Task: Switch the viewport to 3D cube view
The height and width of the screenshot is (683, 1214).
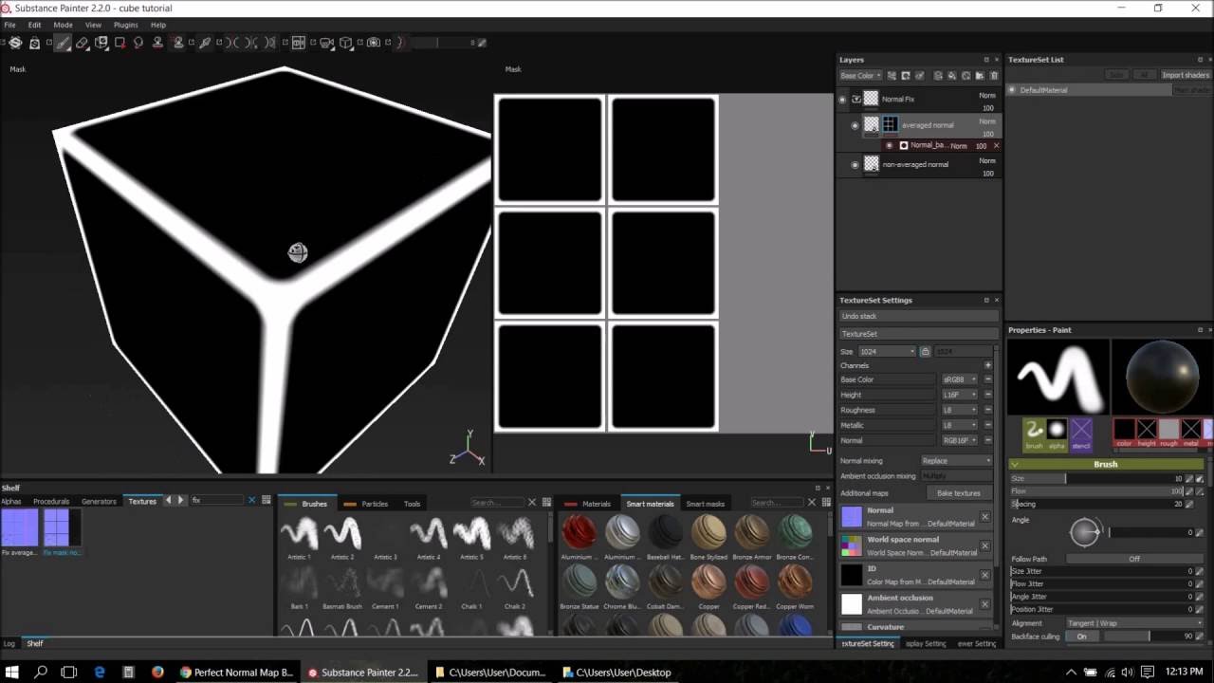Action: pyautogui.click(x=346, y=43)
